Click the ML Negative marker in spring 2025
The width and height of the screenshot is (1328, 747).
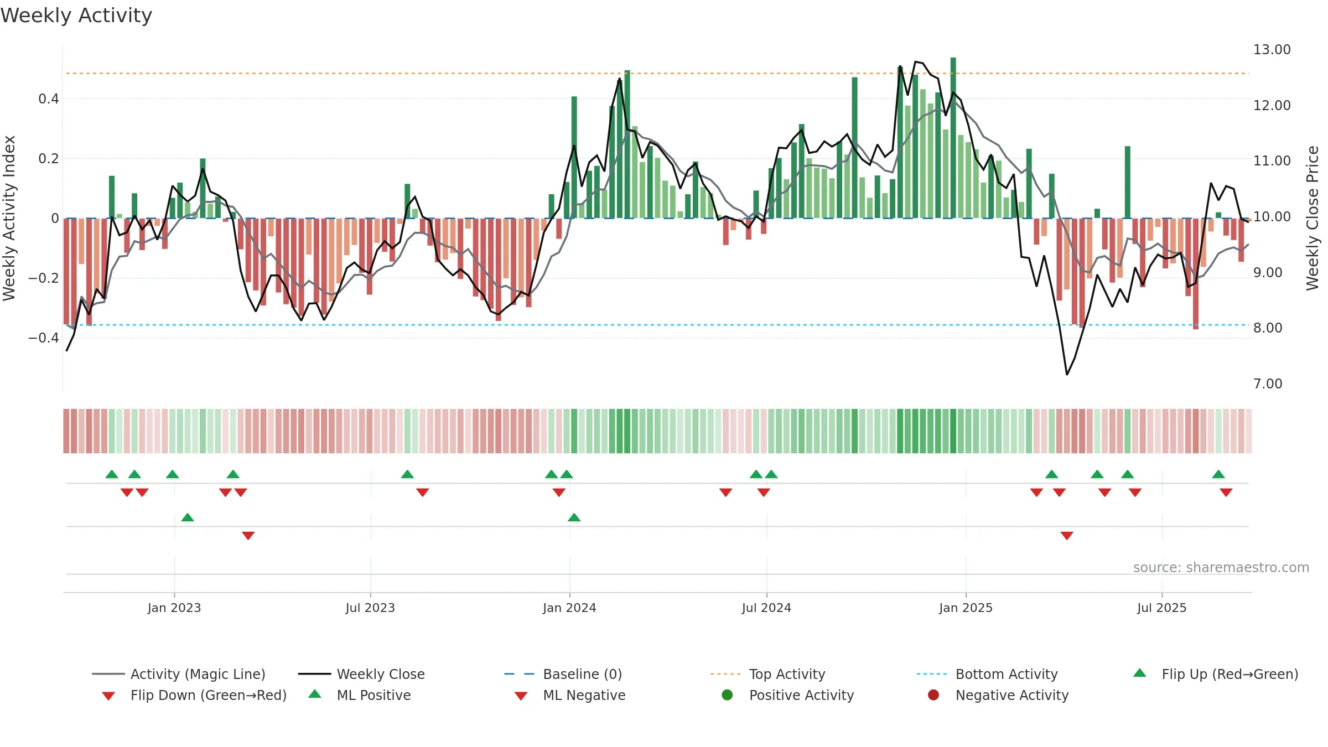[1067, 536]
